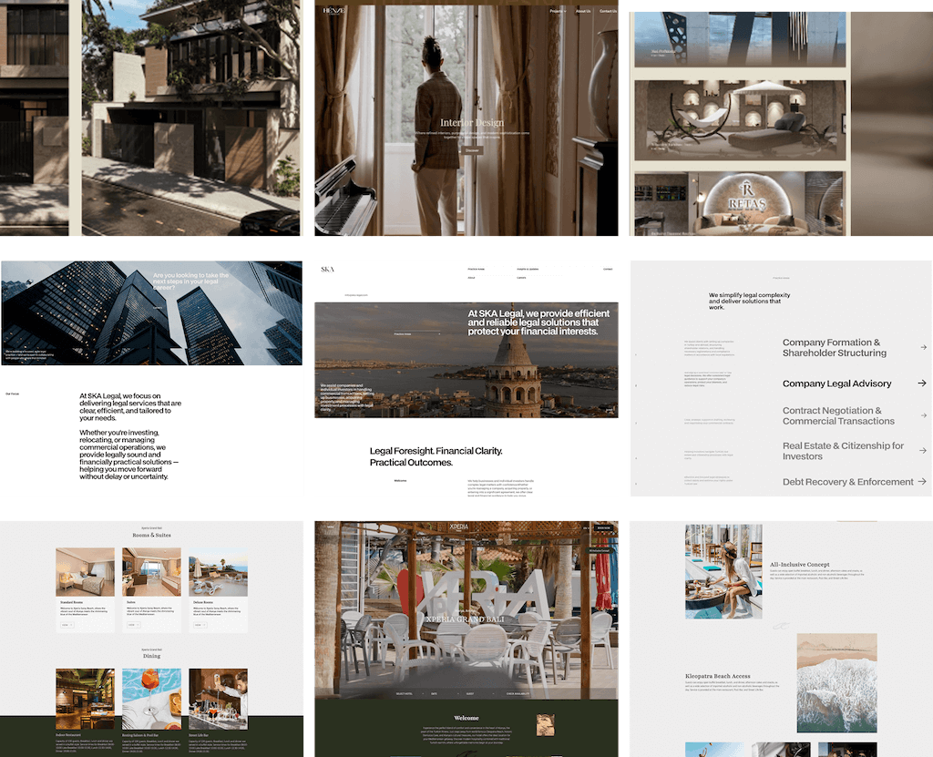The height and width of the screenshot is (757, 933).
Task: Open Real Estate & Citizenship for Investors
Action: 843,451
